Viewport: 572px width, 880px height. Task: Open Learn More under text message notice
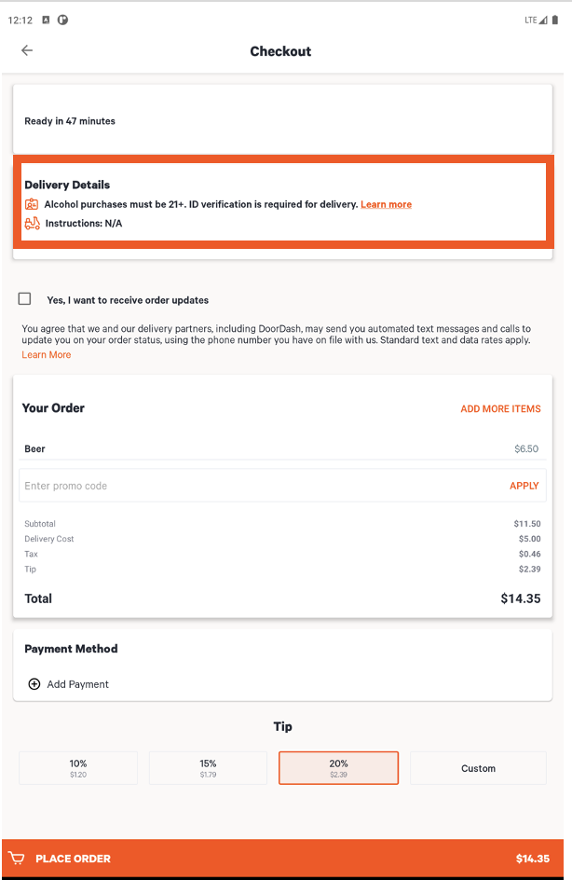[x=47, y=355]
